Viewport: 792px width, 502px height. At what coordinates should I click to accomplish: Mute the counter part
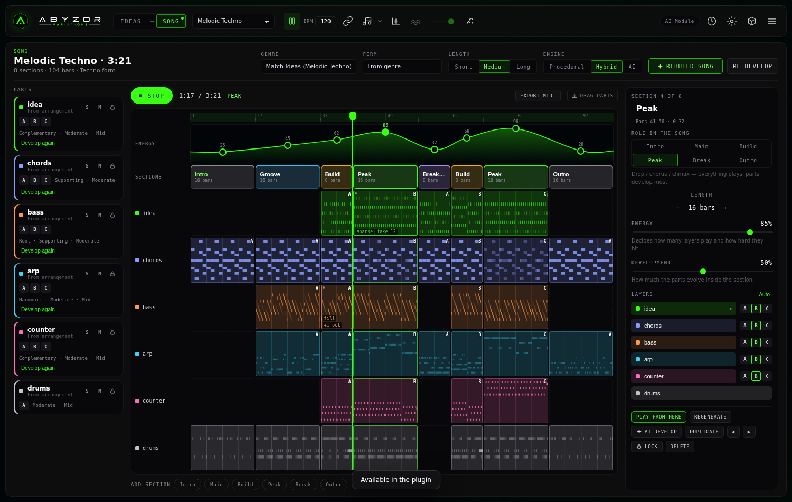tap(100, 332)
